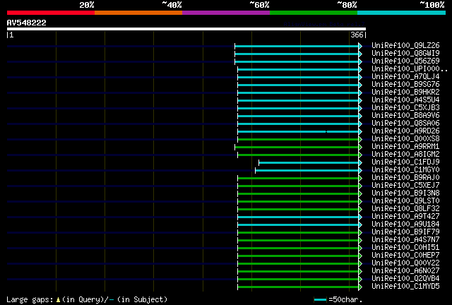
Task: Click the arrowhead ending the Q00XS8 alignment bar
Action: [360, 140]
